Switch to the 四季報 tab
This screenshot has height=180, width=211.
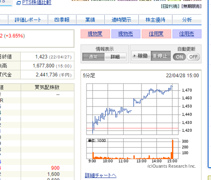click(62, 20)
